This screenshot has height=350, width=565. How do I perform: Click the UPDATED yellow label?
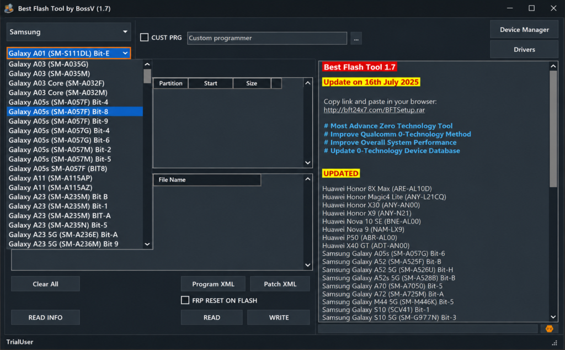click(341, 173)
